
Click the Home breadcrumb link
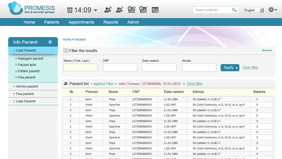(67, 39)
